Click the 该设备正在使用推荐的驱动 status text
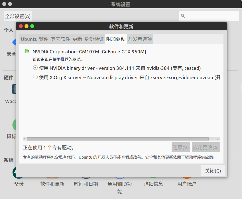This screenshot has height=199, width=242. click(x=57, y=59)
